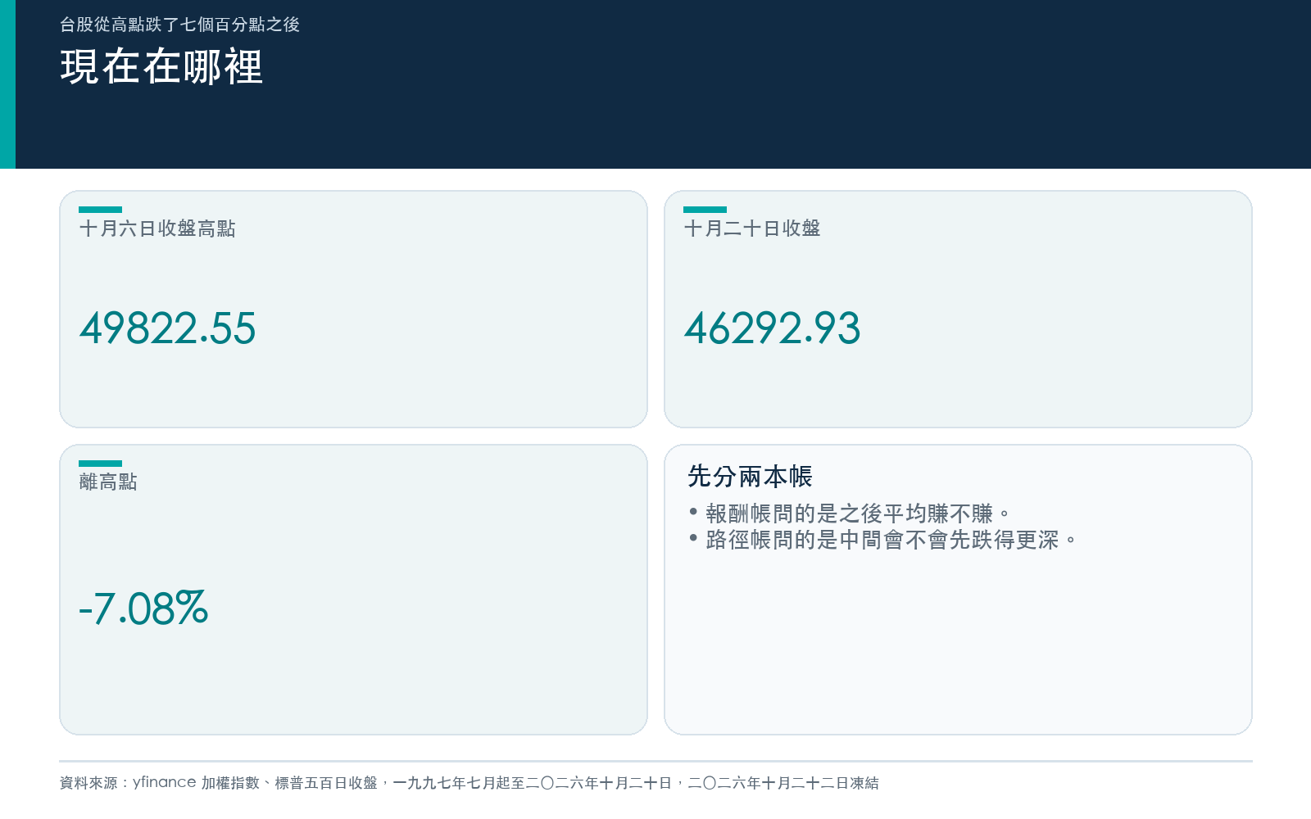Select the bullet 路徑帳問的是中間會不會先跌得更深

(891, 540)
